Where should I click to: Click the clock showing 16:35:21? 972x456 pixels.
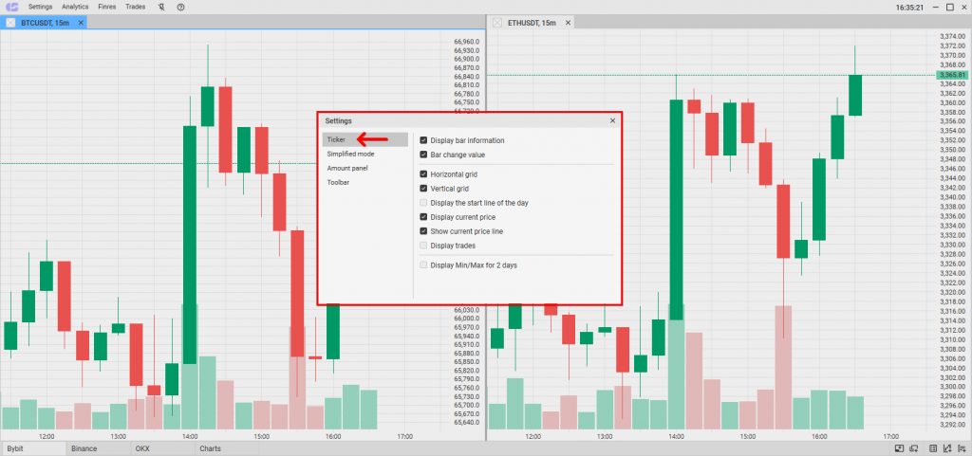pos(910,8)
